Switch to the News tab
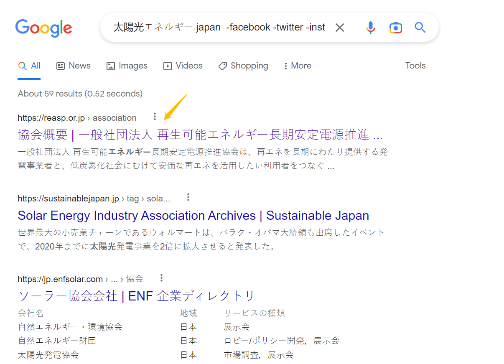The width and height of the screenshot is (504, 364). pyautogui.click(x=74, y=66)
